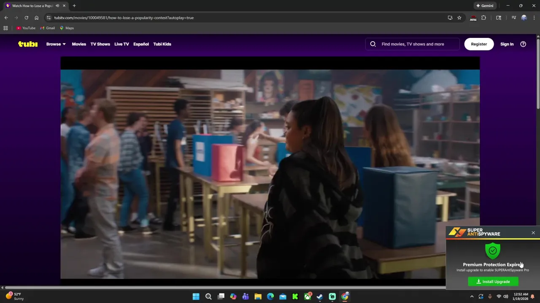The width and height of the screenshot is (540, 303).
Task: Open the Xbox app from the taskbar
Action: (x=308, y=296)
